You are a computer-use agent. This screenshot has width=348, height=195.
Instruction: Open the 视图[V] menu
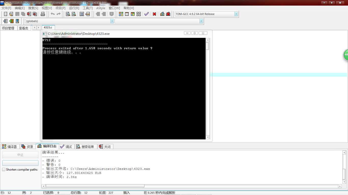47,8
